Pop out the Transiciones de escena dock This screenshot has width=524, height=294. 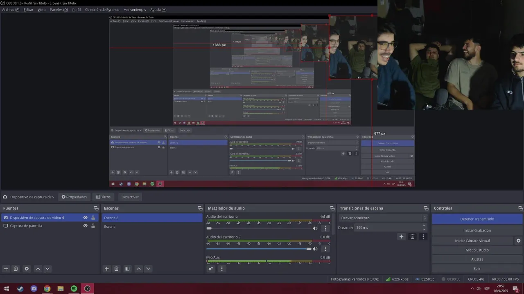[x=426, y=208]
